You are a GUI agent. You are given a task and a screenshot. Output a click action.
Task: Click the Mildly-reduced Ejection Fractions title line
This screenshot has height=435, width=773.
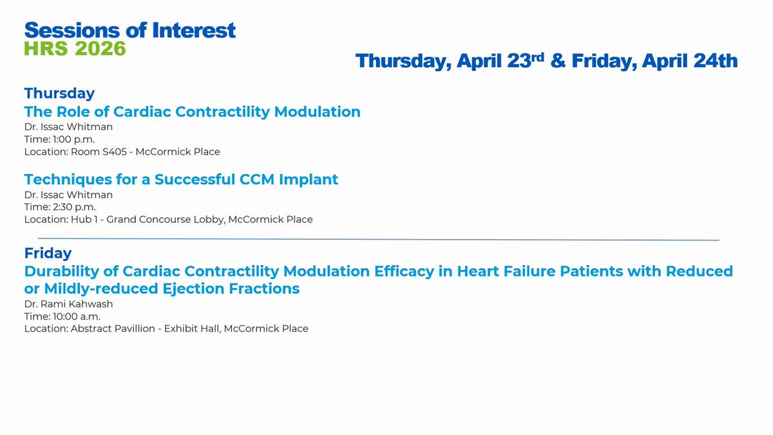[162, 289]
